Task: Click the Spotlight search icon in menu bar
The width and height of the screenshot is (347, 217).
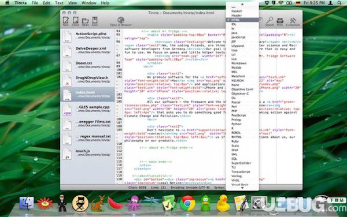Action: (339, 3)
